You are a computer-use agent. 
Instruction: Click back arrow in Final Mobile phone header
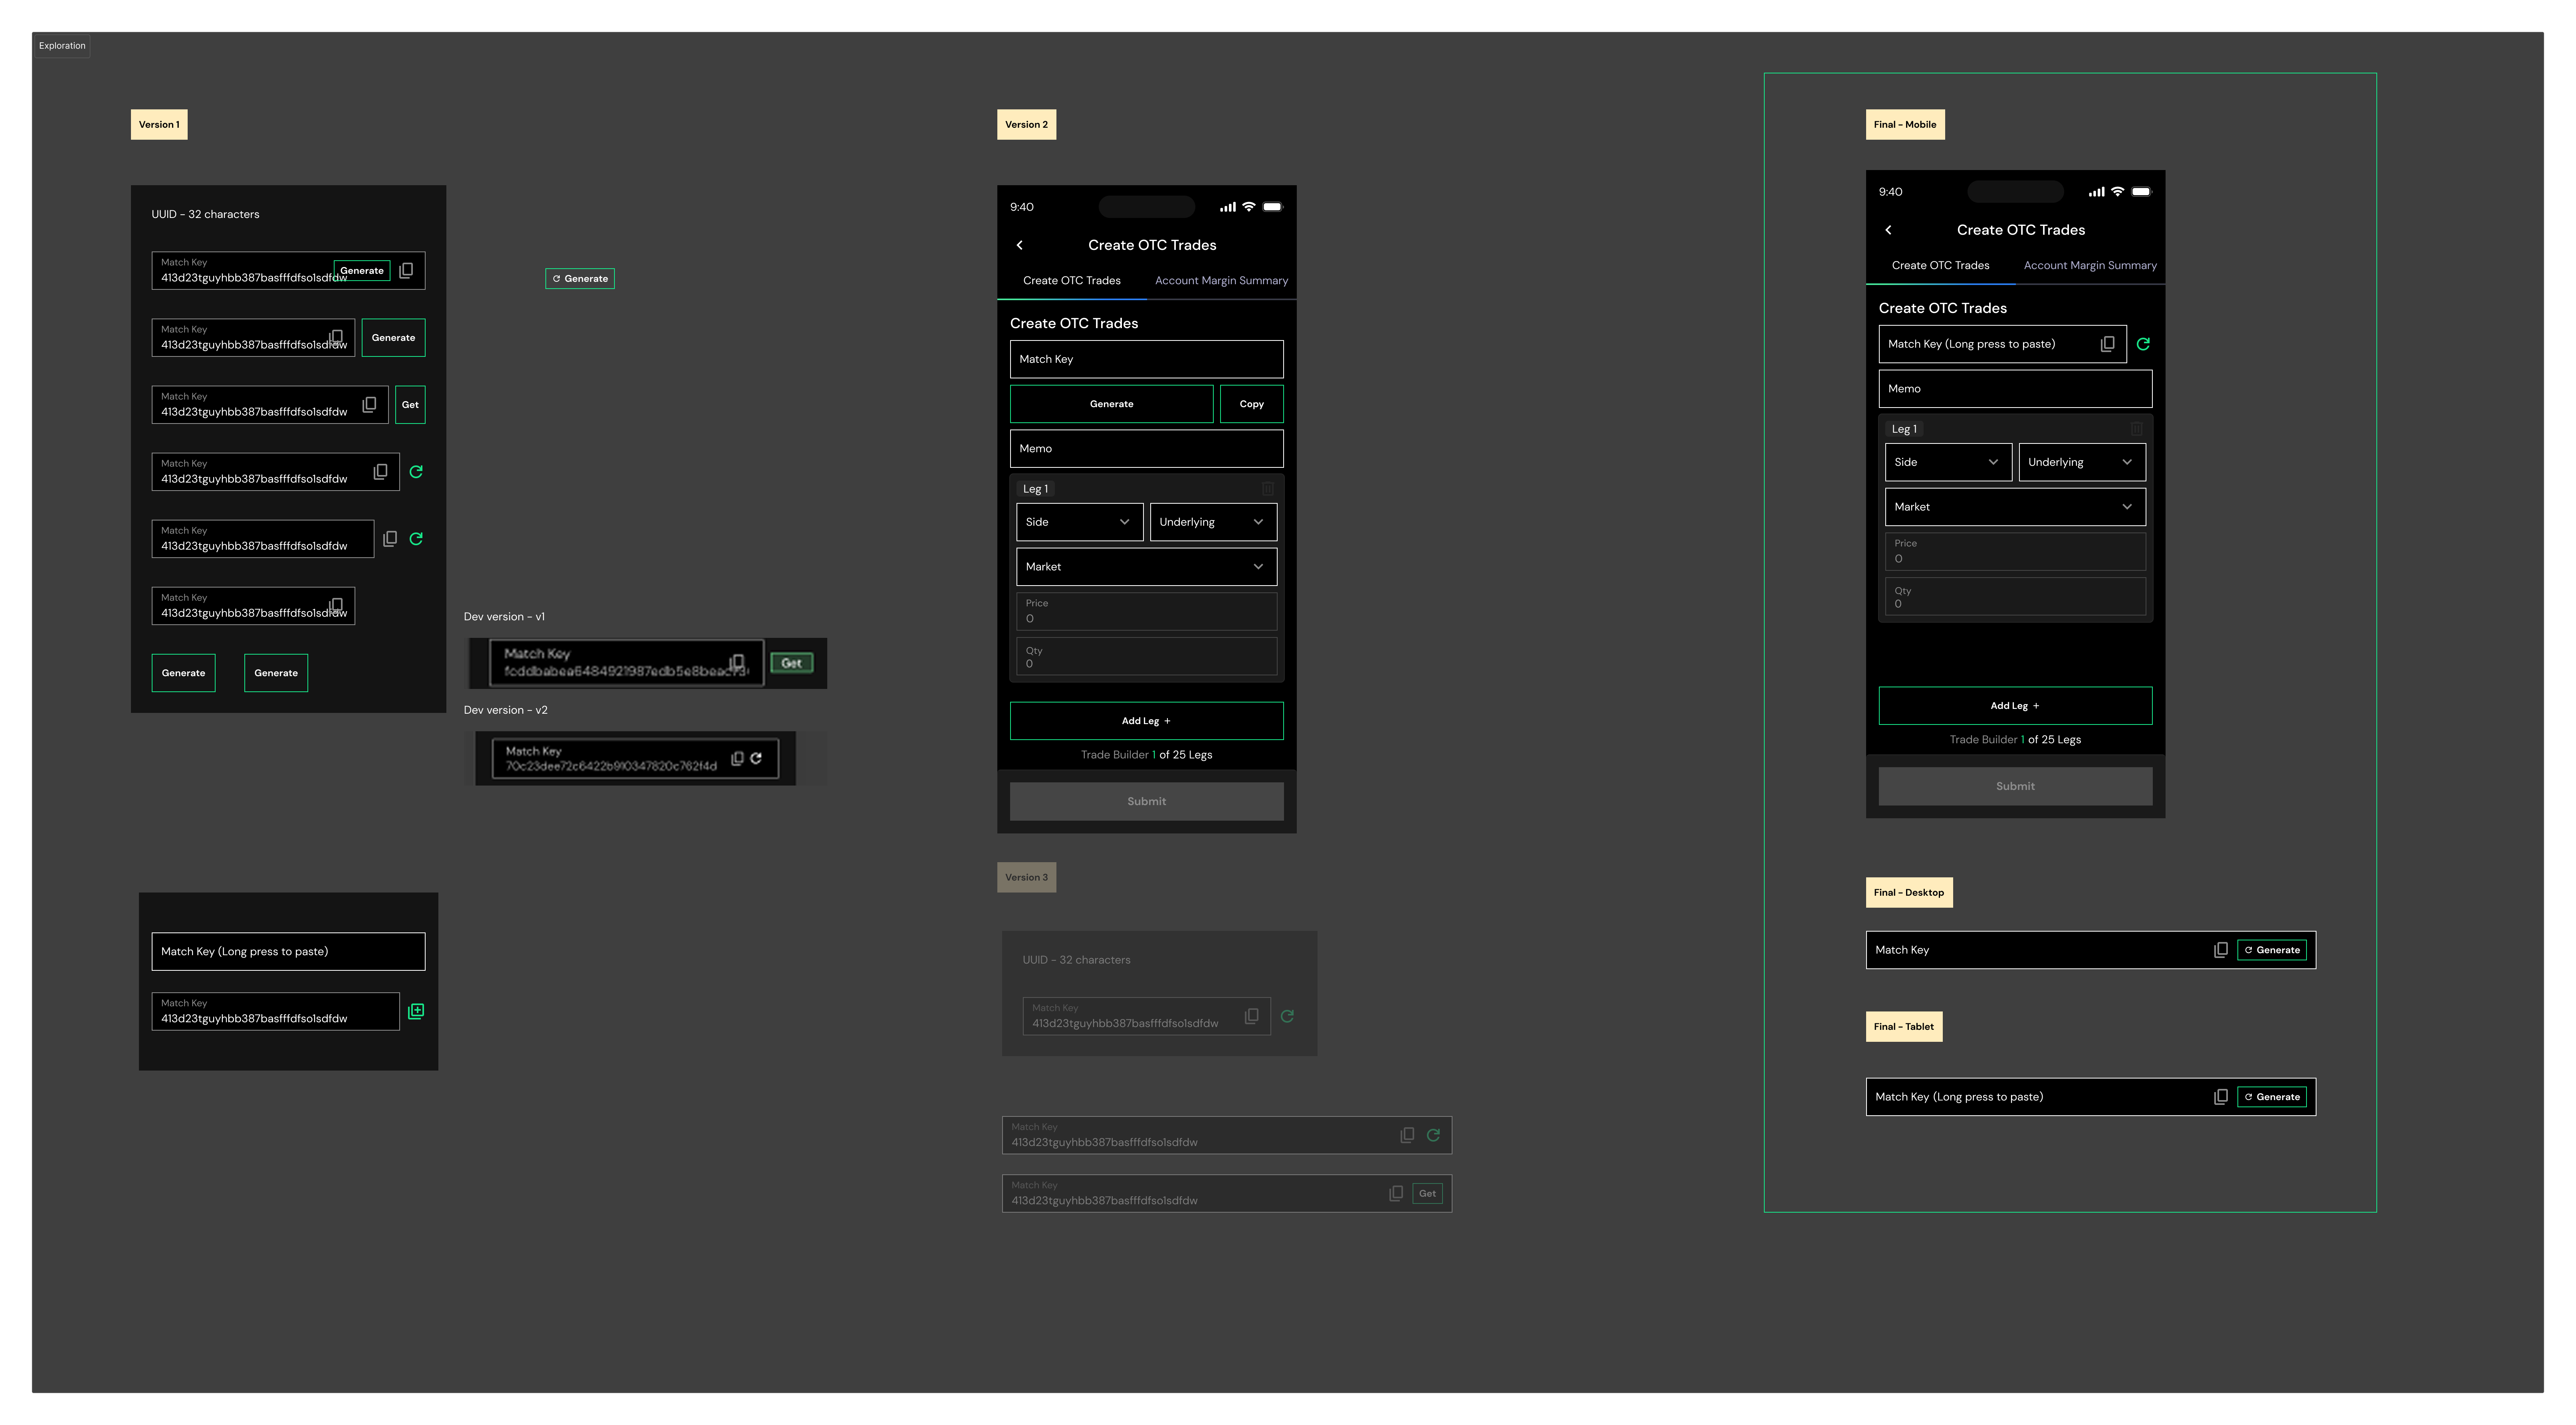click(1888, 230)
